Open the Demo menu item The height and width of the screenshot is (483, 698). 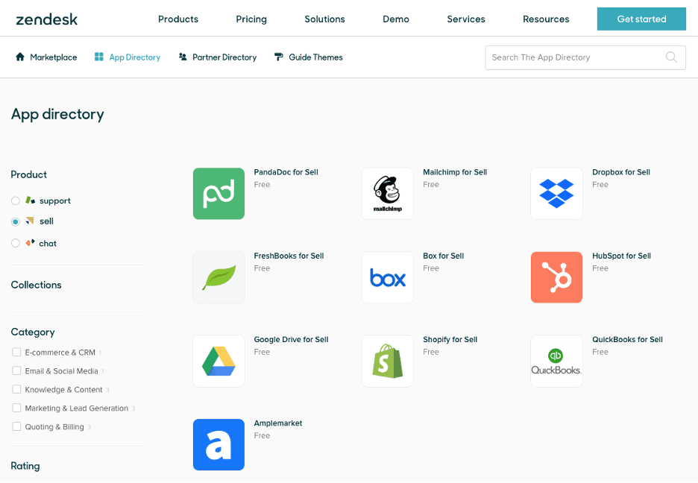[x=396, y=19]
